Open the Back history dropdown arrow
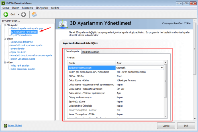Screen dimensions: 198x132 coord(19,15)
